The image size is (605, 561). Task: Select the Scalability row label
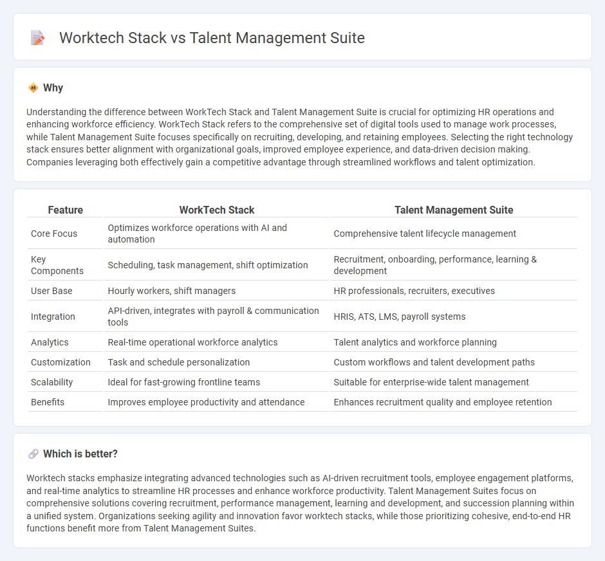pos(51,382)
